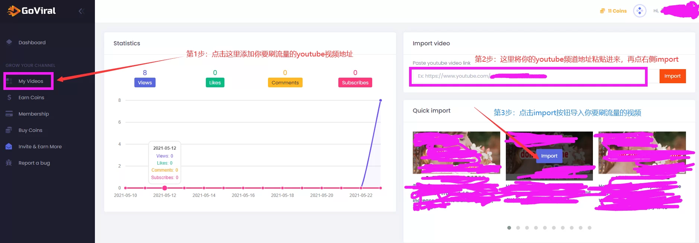Go to fifth carousel page dot
699x243 pixels.
(545, 228)
